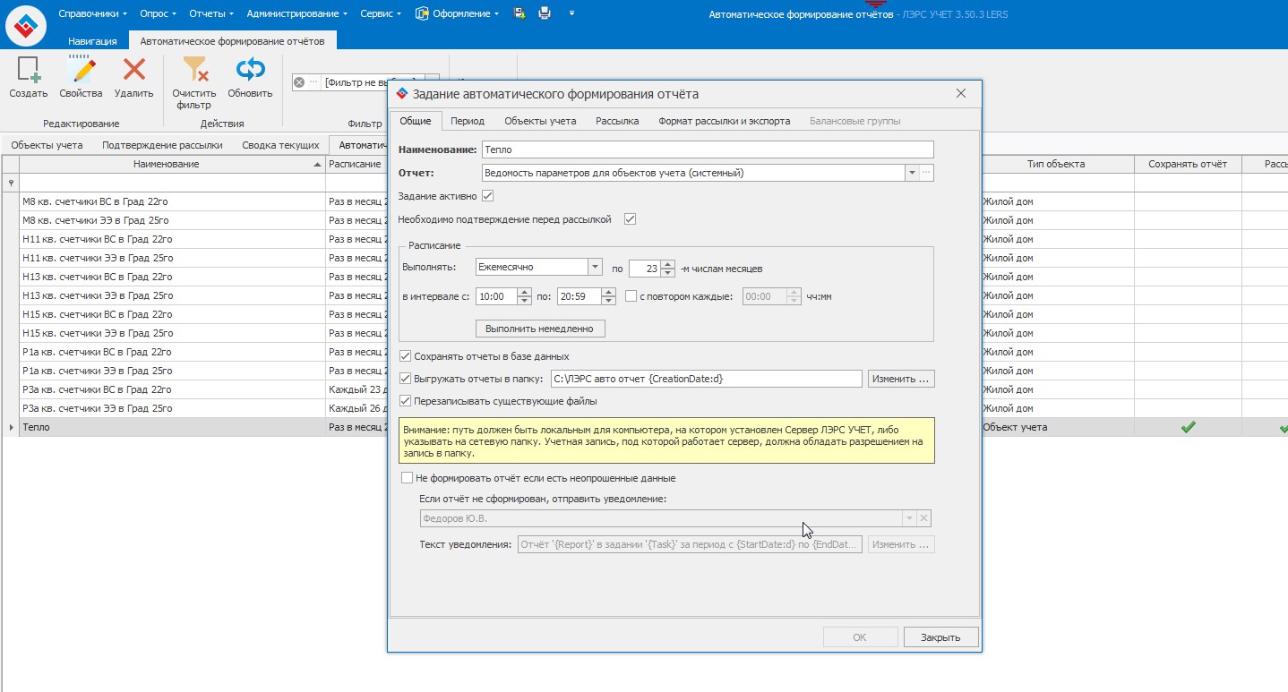
Task: Toggle Перезаписывать существующие файлы checkbox
Action: point(406,401)
